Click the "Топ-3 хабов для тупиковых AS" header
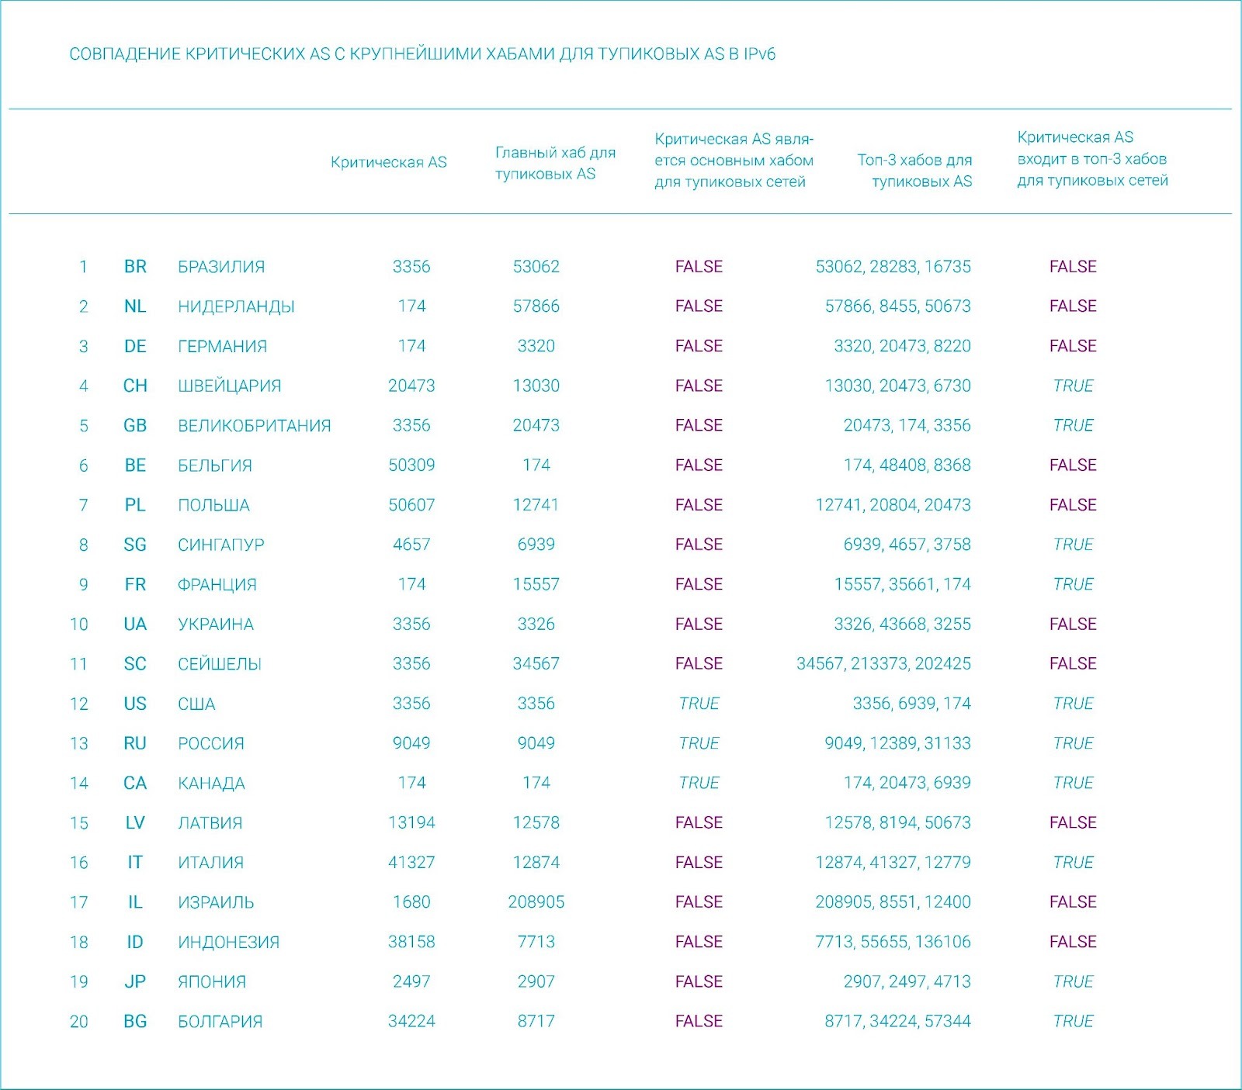The height and width of the screenshot is (1090, 1242). (914, 171)
